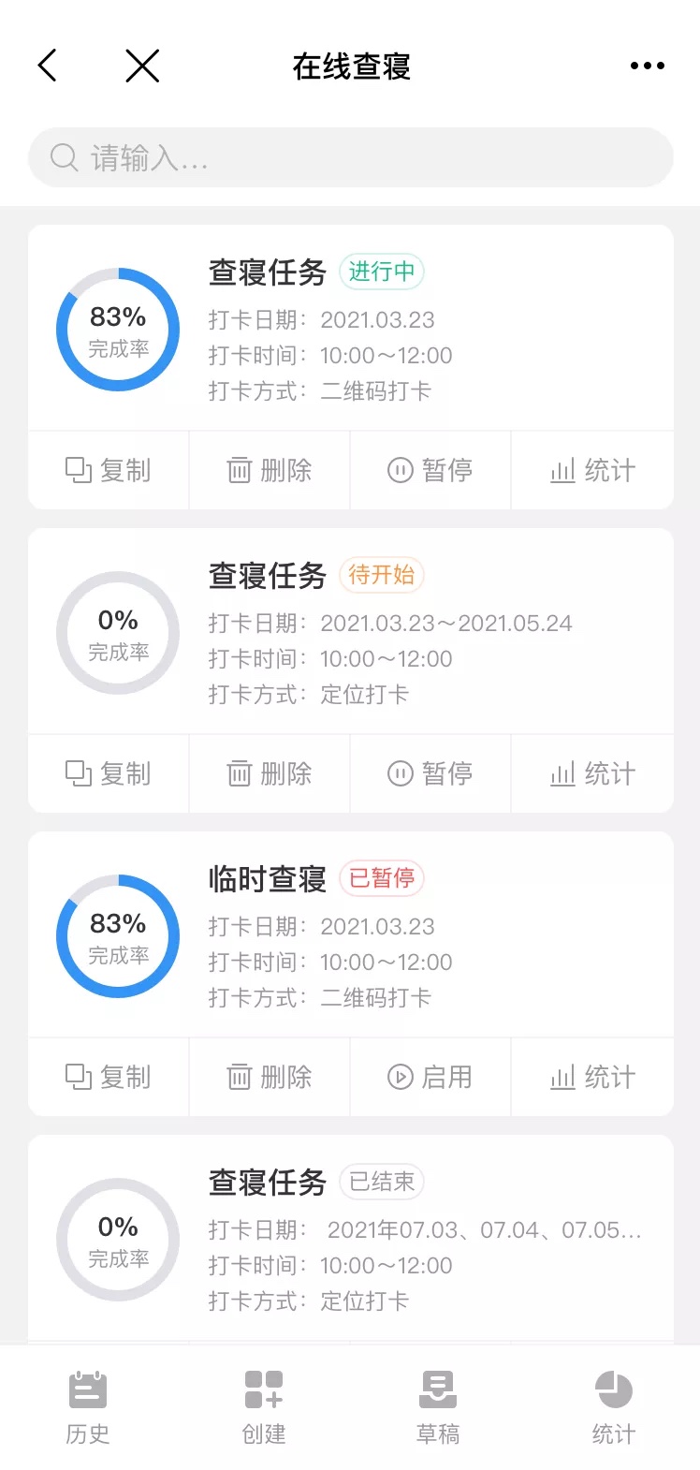Delete the 待开始 查寝任务
The width and height of the screenshot is (700, 1470).
270,773
